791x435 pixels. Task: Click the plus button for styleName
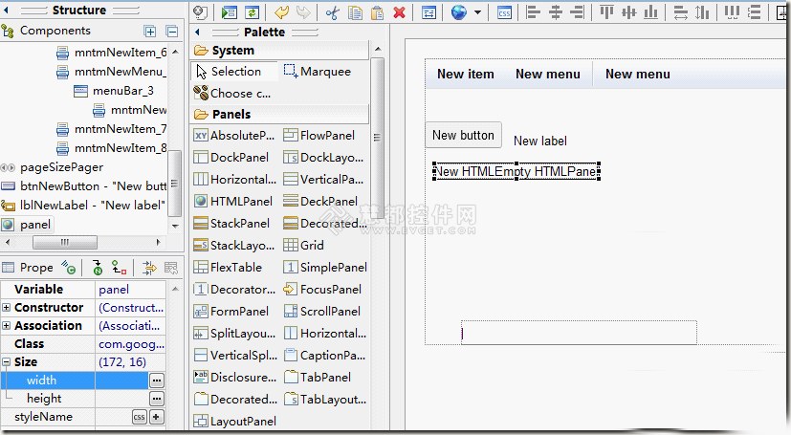point(157,417)
